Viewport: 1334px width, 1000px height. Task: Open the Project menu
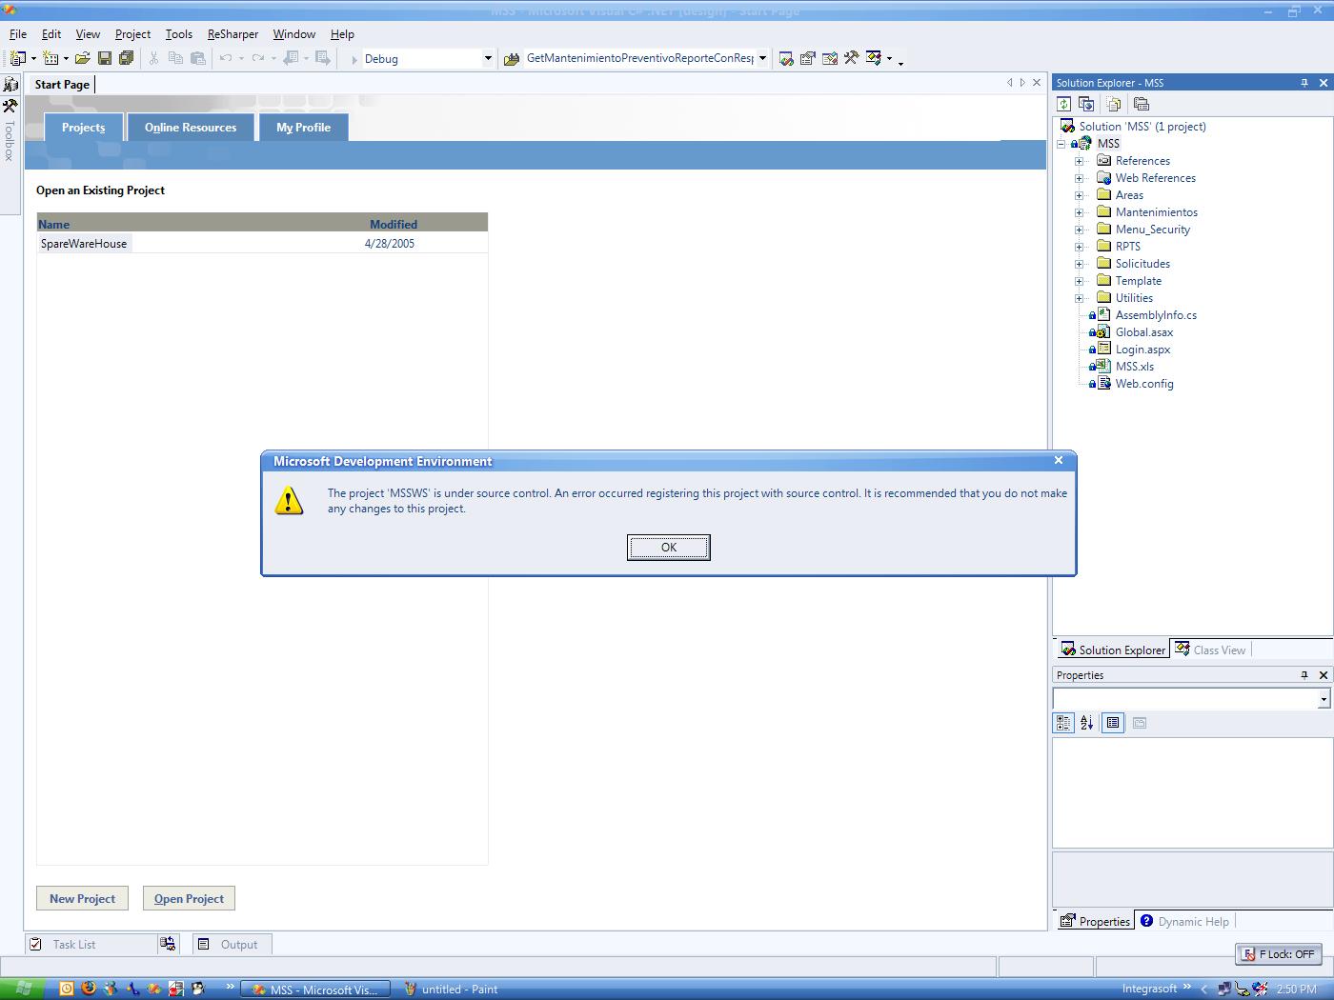pos(132,33)
